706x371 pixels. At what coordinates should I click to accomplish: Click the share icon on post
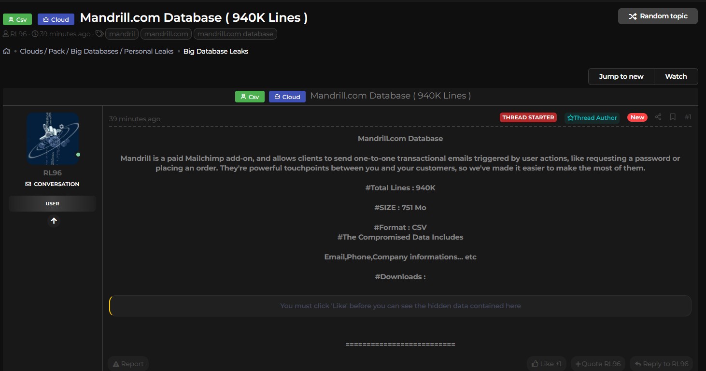[x=658, y=117]
